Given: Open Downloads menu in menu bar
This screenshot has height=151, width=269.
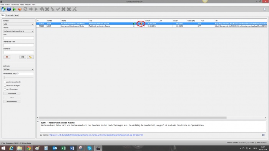Looking at the screenshot, I should [15, 5].
